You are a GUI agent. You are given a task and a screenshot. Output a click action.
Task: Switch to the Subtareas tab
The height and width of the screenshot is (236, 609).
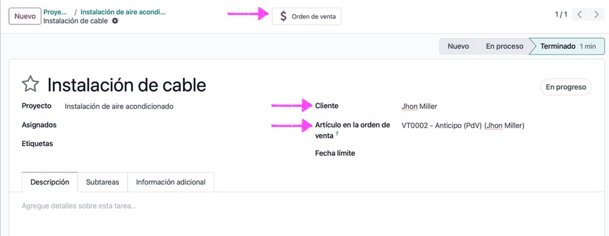pyautogui.click(x=102, y=182)
